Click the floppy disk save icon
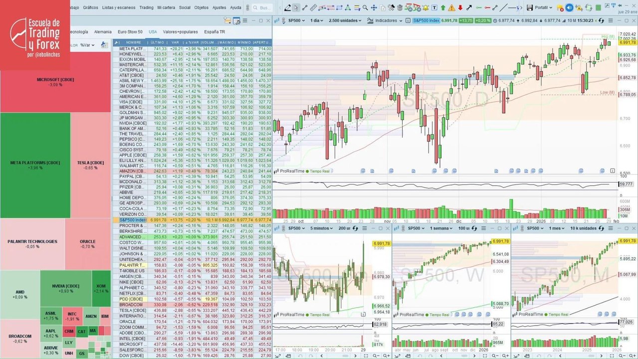 pos(530,7)
